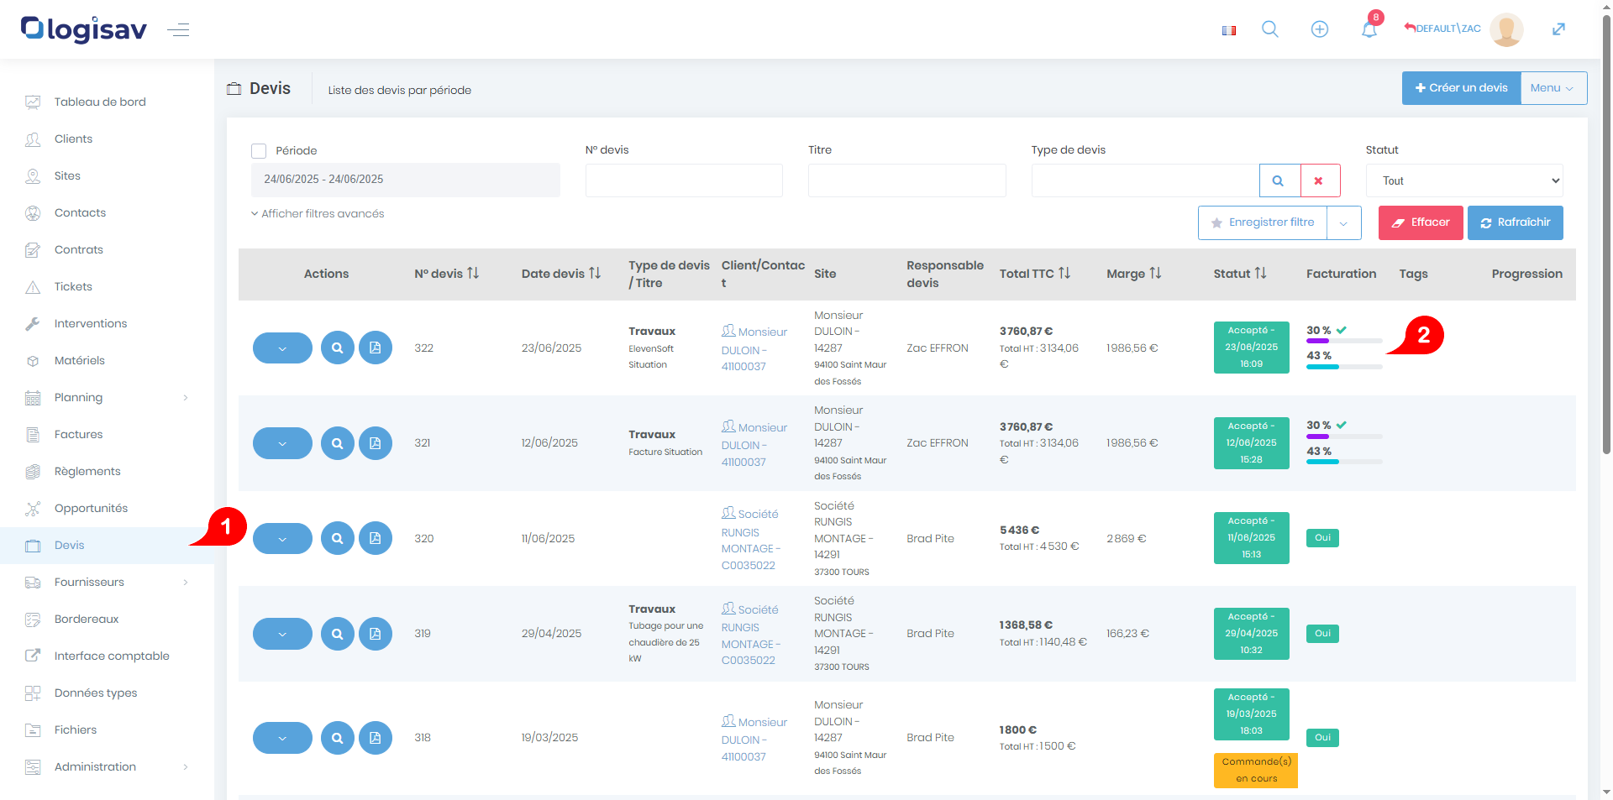Search the devis type with magnifier button
The width and height of the screenshot is (1613, 800).
point(1279,180)
